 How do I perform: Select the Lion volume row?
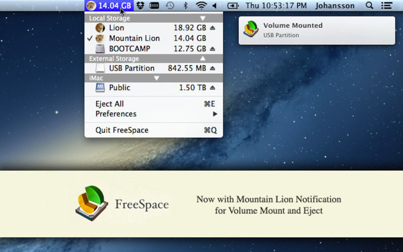pyautogui.click(x=154, y=28)
